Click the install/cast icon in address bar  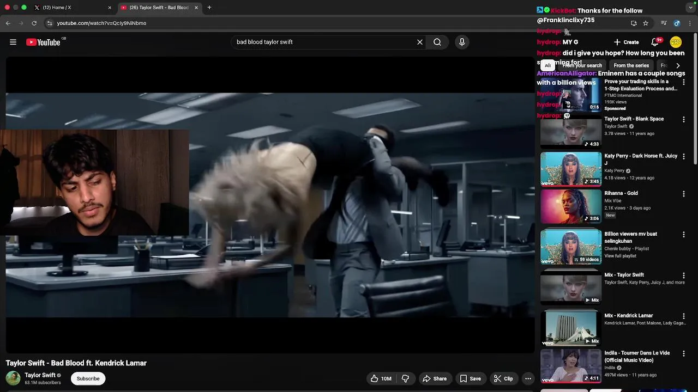click(x=634, y=23)
